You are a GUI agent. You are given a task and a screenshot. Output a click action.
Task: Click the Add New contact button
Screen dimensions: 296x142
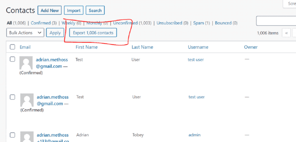point(50,10)
